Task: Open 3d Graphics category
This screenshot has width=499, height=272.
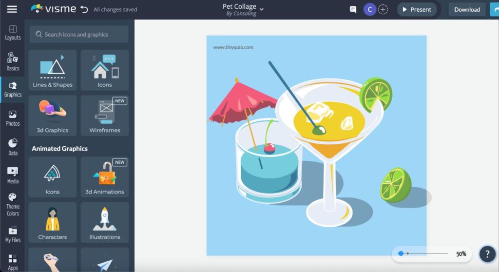Action: (53, 116)
